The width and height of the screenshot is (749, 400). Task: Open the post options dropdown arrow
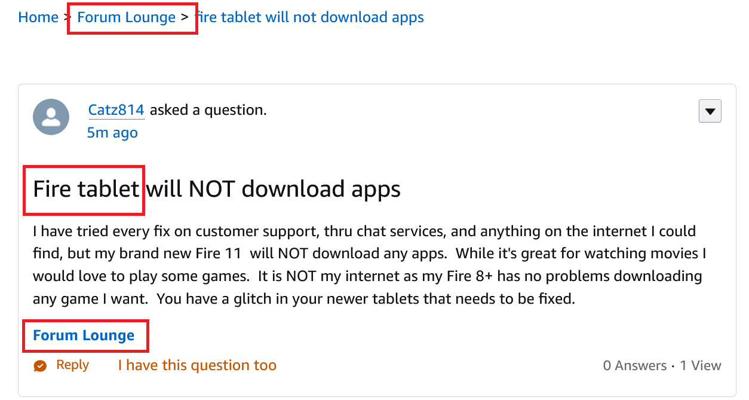710,111
